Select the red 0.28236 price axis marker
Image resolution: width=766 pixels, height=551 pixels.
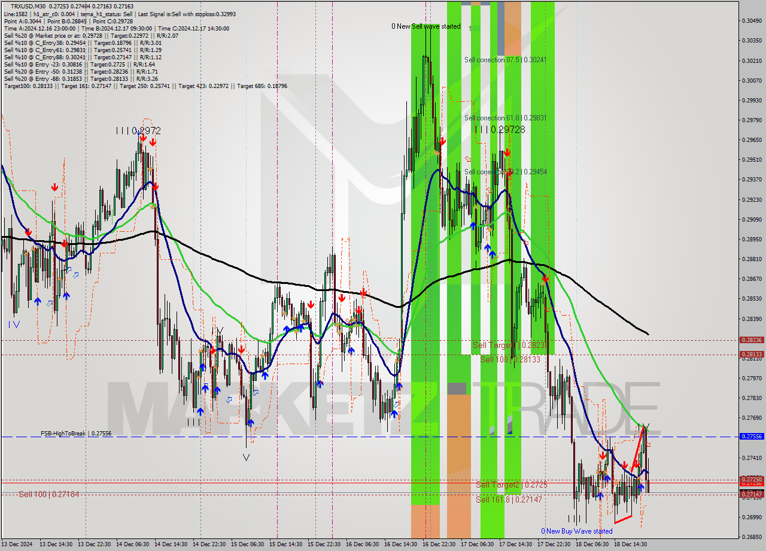(752, 340)
